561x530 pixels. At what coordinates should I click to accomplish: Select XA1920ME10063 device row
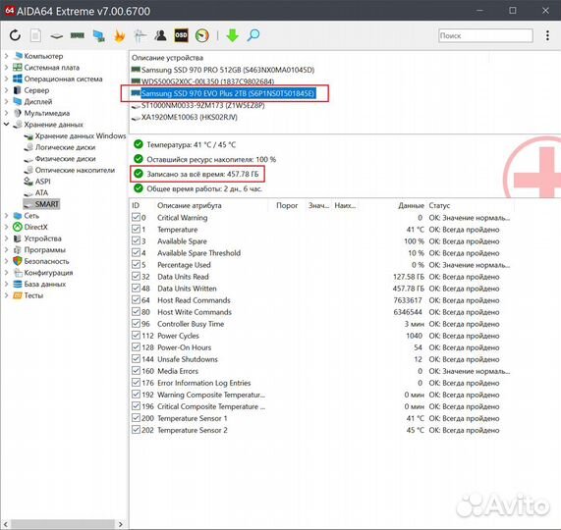pos(190,117)
